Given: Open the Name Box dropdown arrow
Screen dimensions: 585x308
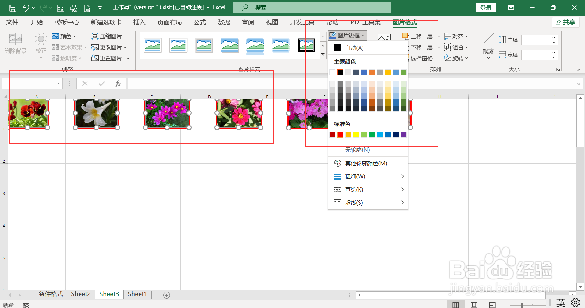Looking at the screenshot, I should pos(58,84).
